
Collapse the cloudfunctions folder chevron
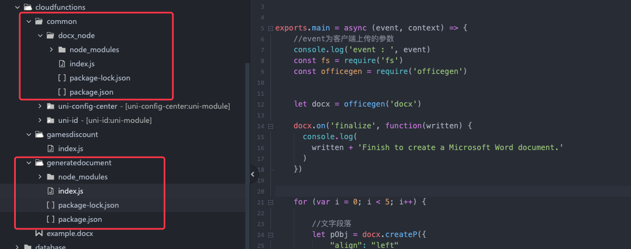[x=17, y=7]
